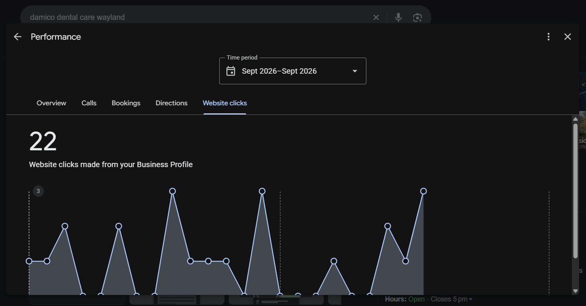
Task: Close the Performance panel
Action: [567, 37]
